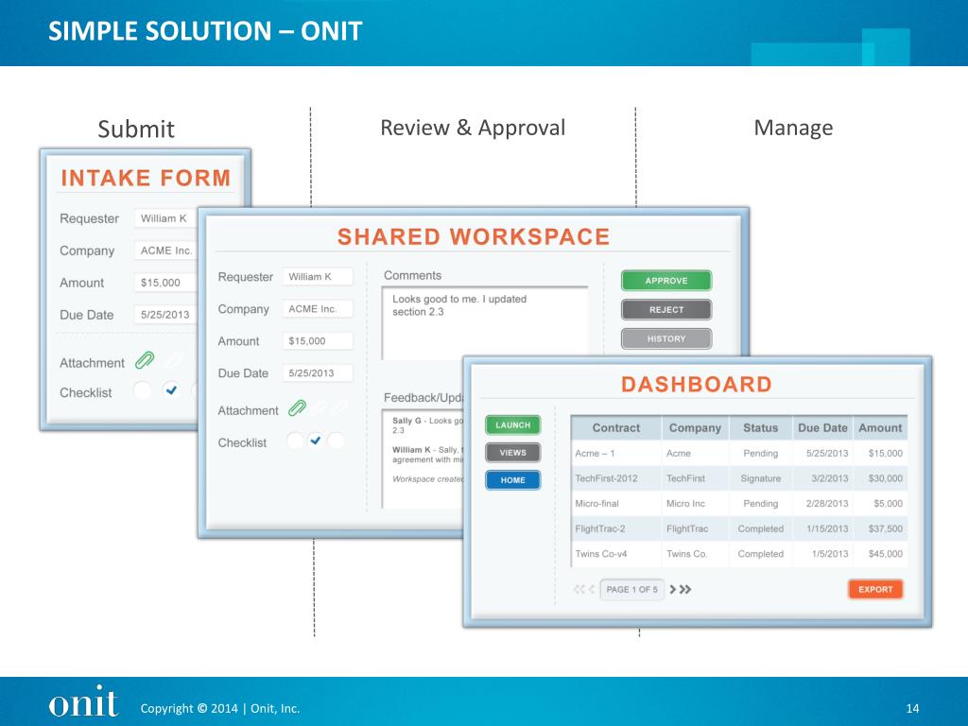Screen dimensions: 968x726
Task: Click Signature status for TechFirst
Action: [x=761, y=478]
